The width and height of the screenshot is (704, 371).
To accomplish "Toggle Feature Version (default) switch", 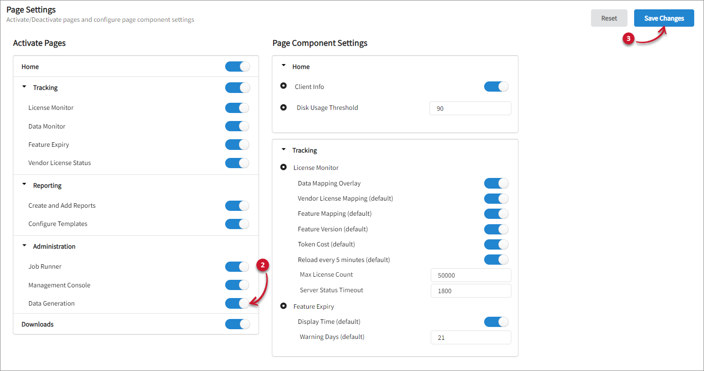I will pos(496,229).
